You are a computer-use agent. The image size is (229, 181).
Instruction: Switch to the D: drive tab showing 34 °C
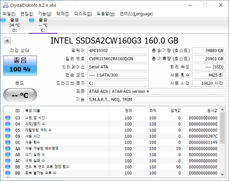(x=15, y=25)
